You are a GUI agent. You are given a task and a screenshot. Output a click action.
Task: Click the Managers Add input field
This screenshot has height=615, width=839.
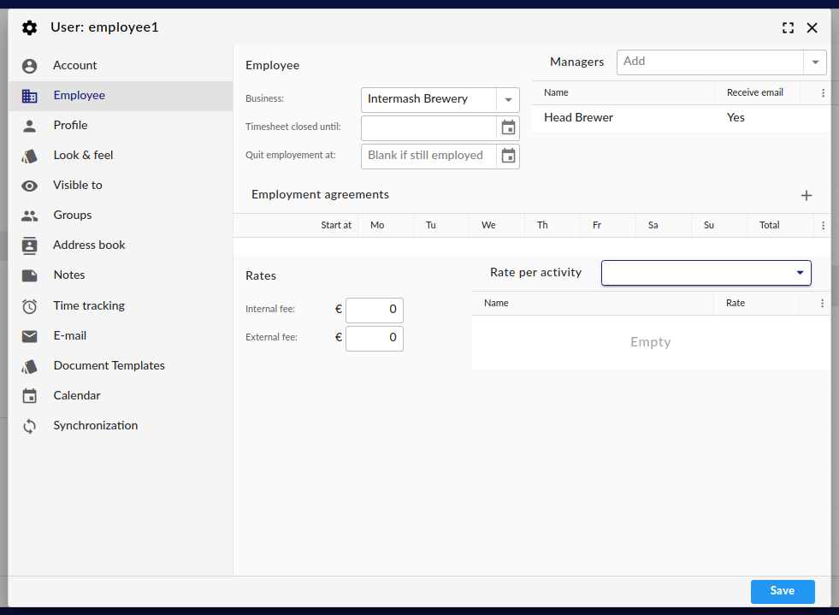[x=710, y=62]
